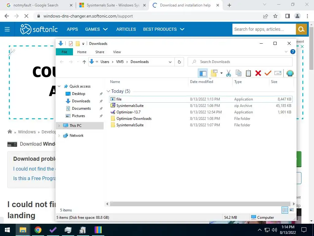Screen dimensions: 314x236
Task: Switch to large icons view button
Action: [x=292, y=210]
